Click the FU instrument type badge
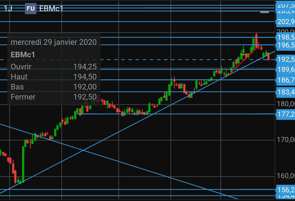Viewport: 295px width, 201px height. [x=30, y=8]
